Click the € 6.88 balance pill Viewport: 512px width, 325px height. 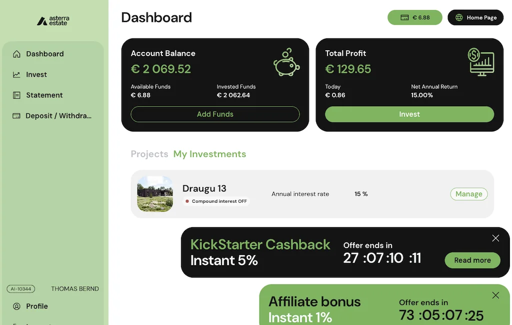[415, 17]
